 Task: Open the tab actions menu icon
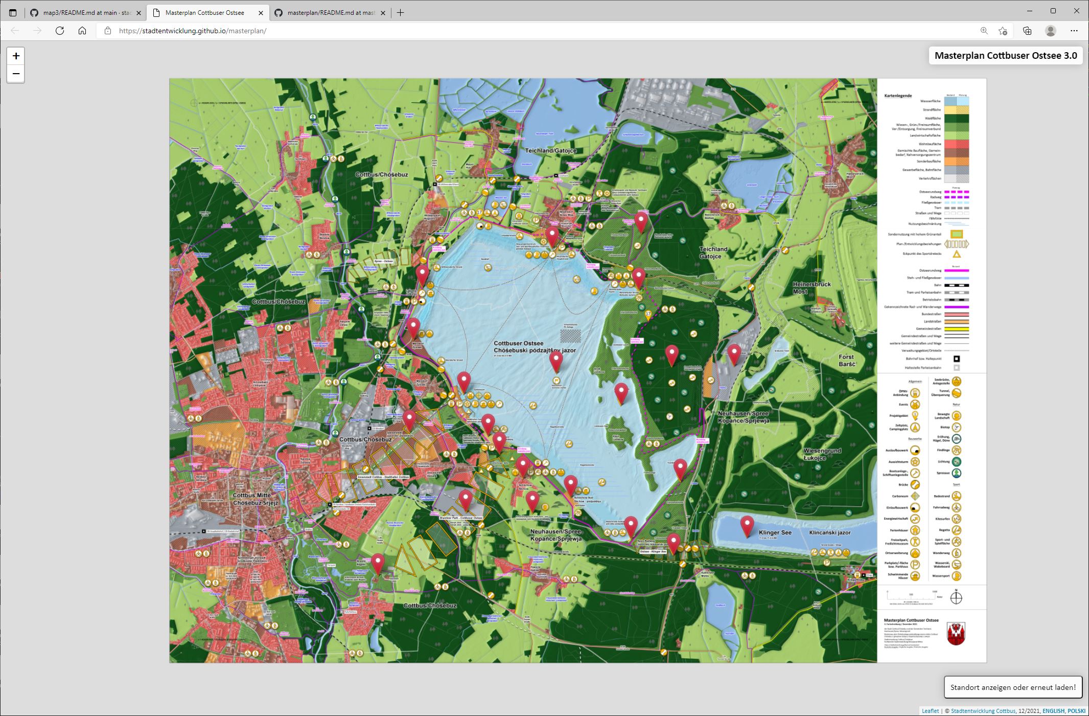pos(13,13)
